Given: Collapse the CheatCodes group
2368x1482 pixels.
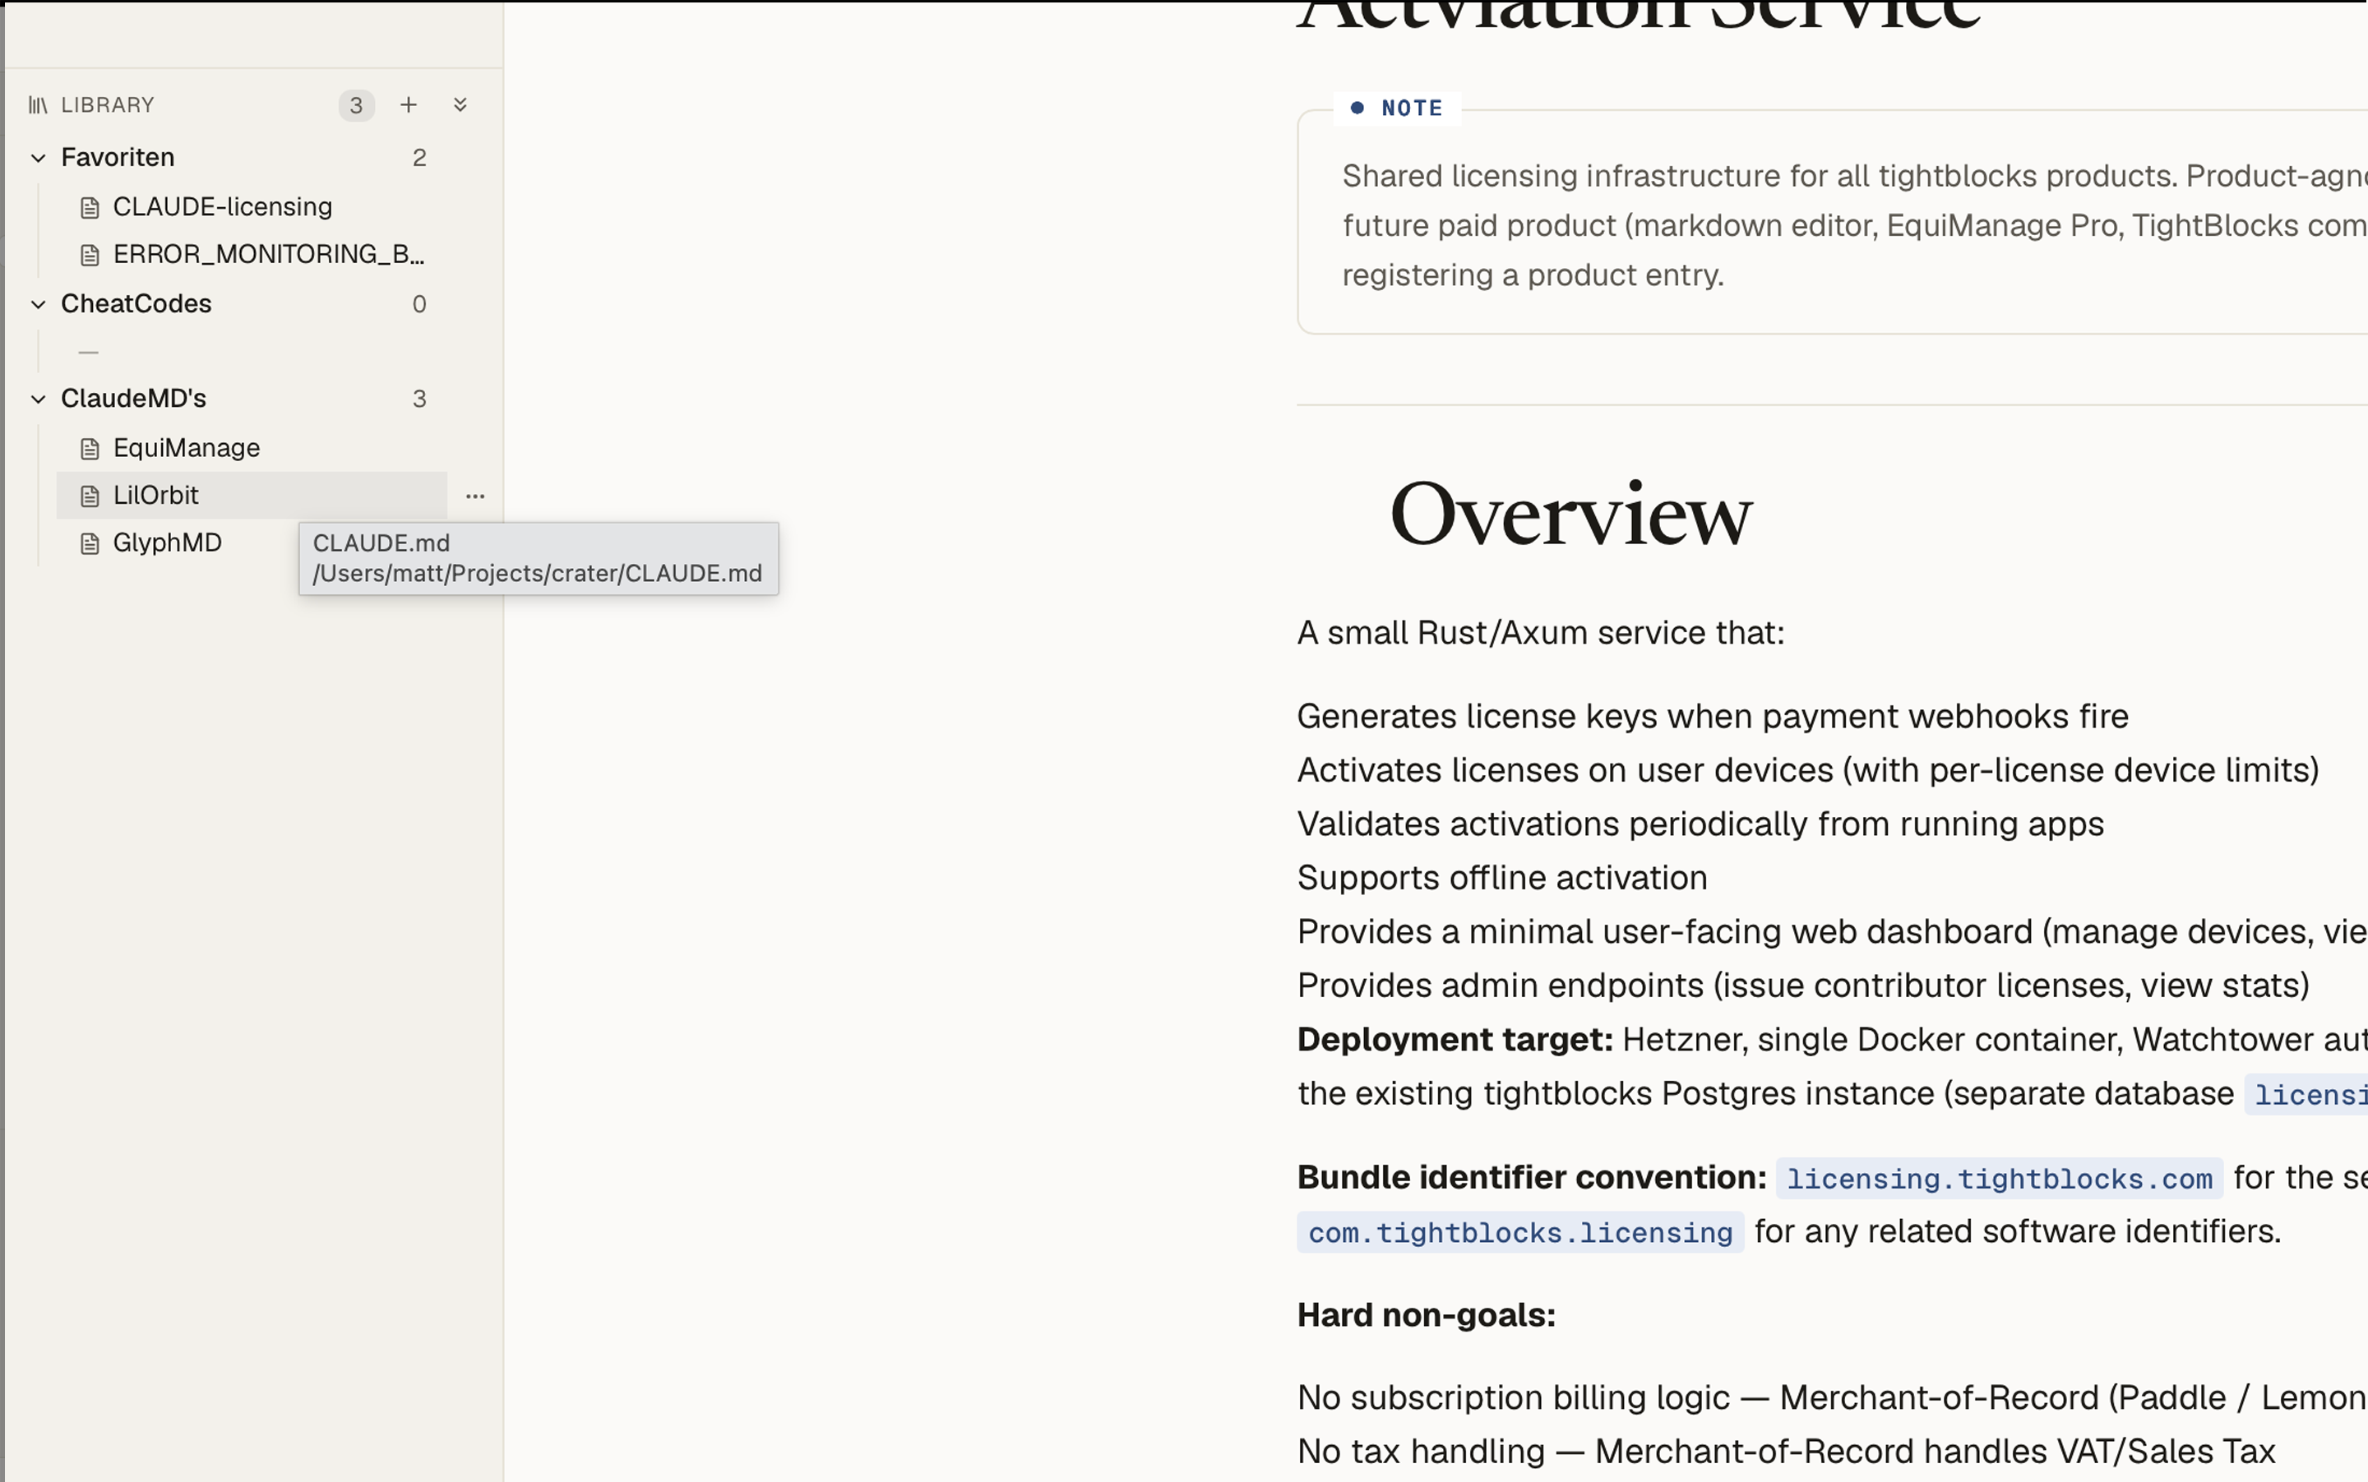Looking at the screenshot, I should (39, 305).
